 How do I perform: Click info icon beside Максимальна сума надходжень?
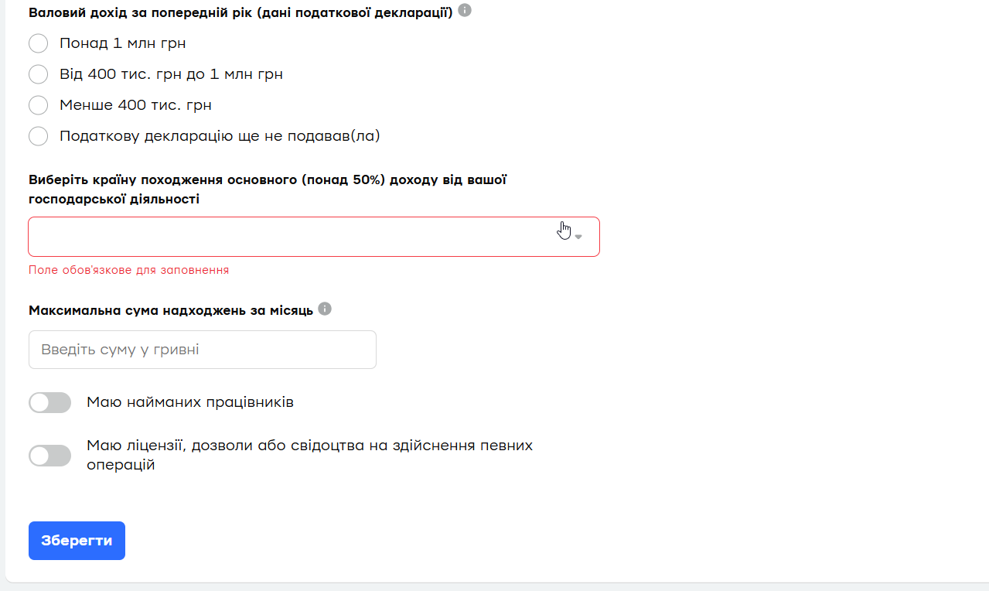point(325,309)
